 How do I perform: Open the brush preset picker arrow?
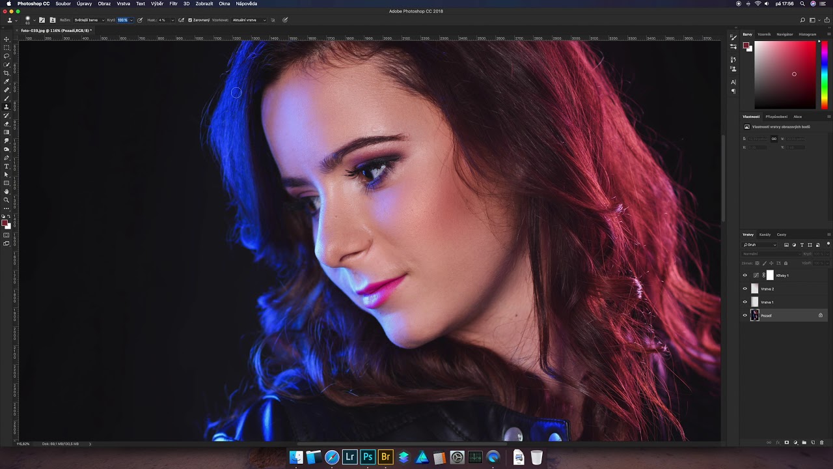coord(34,20)
